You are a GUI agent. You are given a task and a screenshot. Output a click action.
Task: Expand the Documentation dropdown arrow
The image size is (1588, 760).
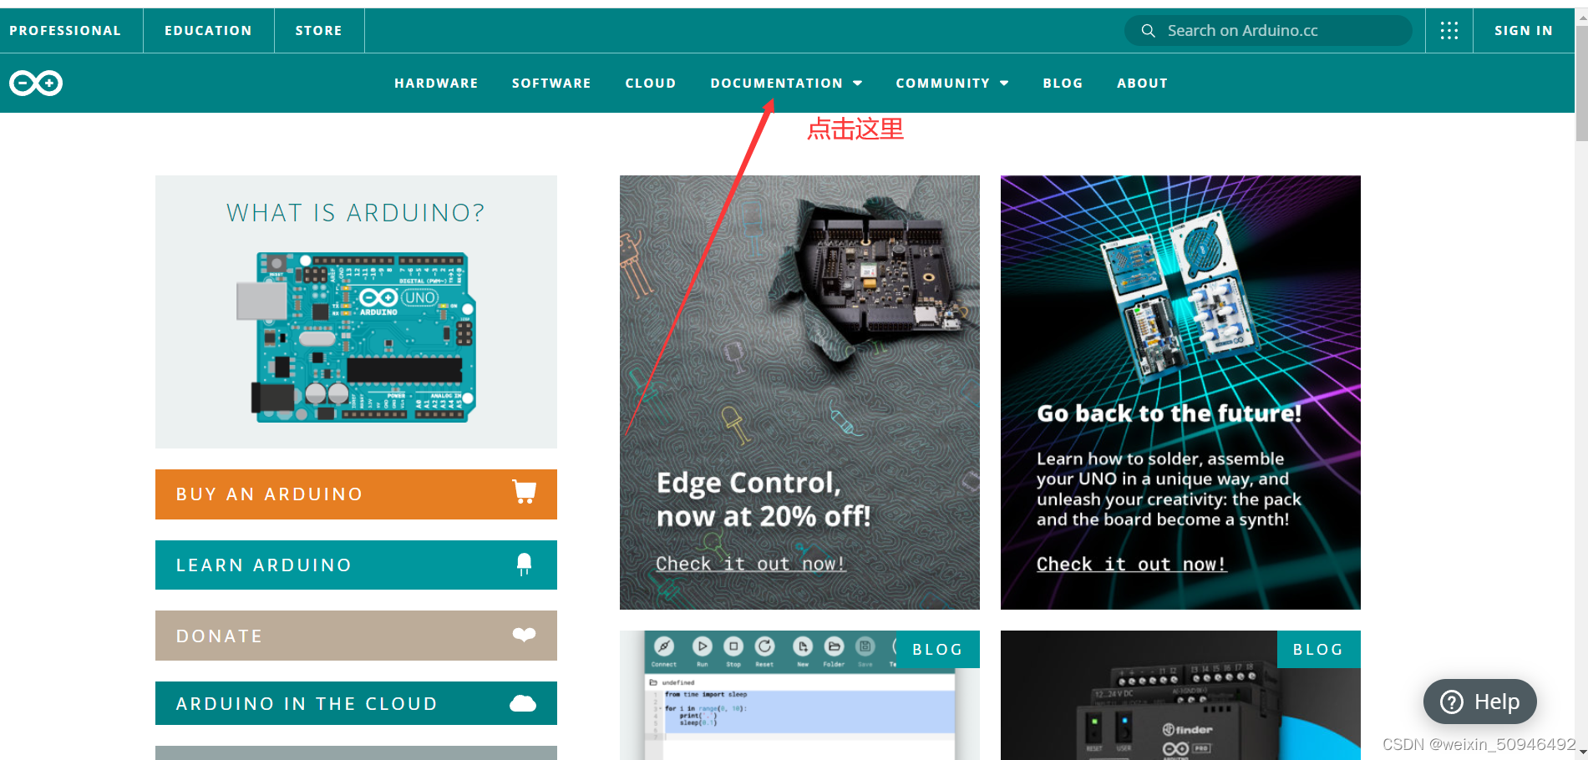(857, 84)
